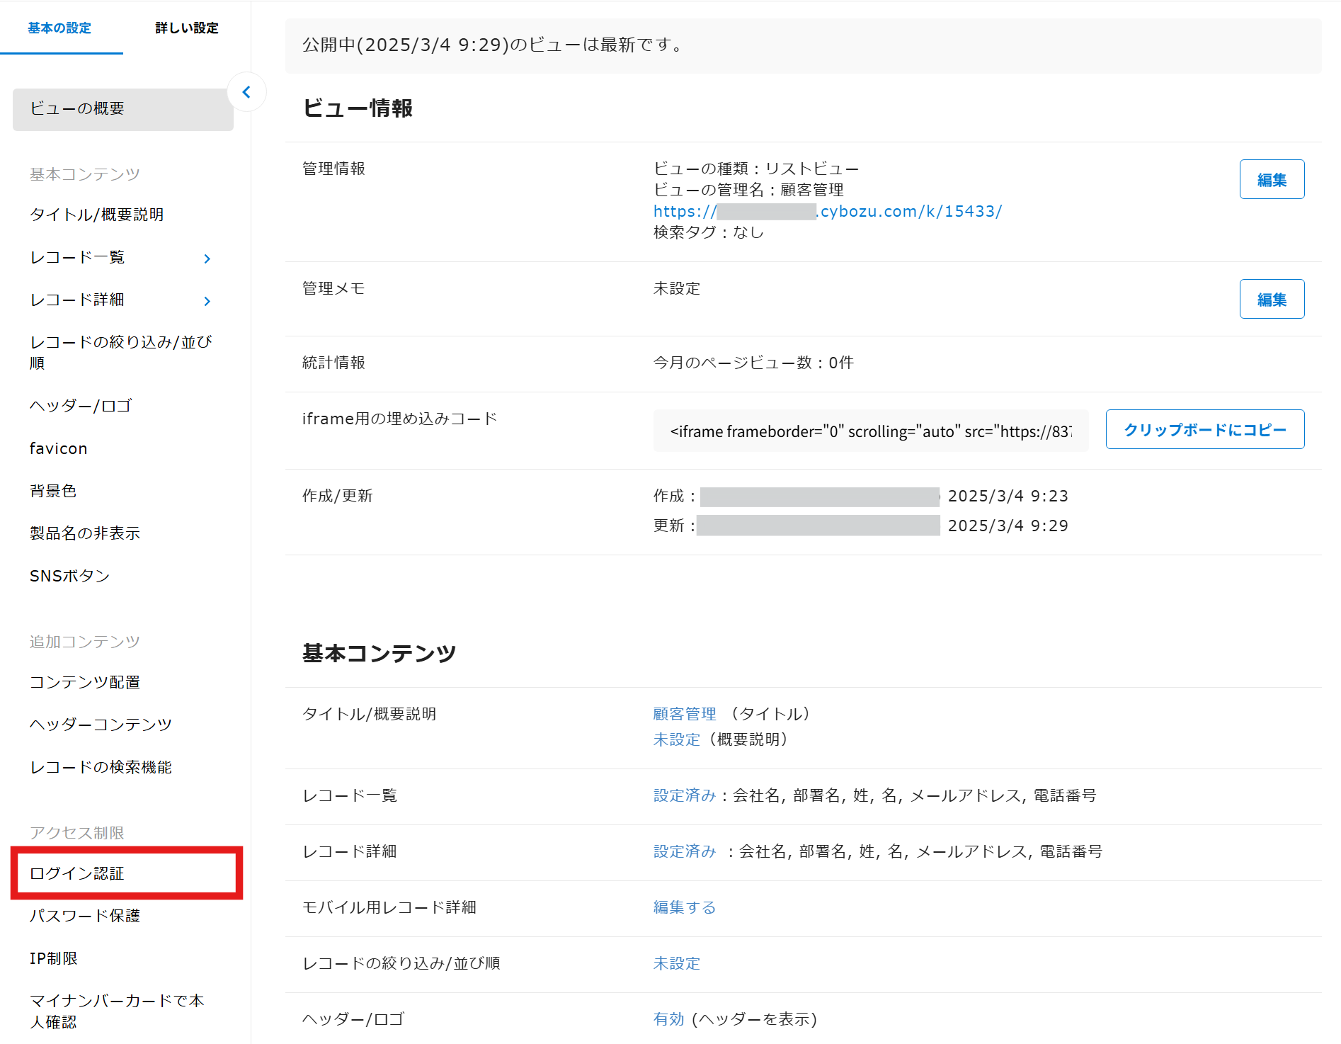Screen dimensions: 1341x1044
Task: Expand the レコード一覧 submenu arrow
Action: (x=207, y=259)
